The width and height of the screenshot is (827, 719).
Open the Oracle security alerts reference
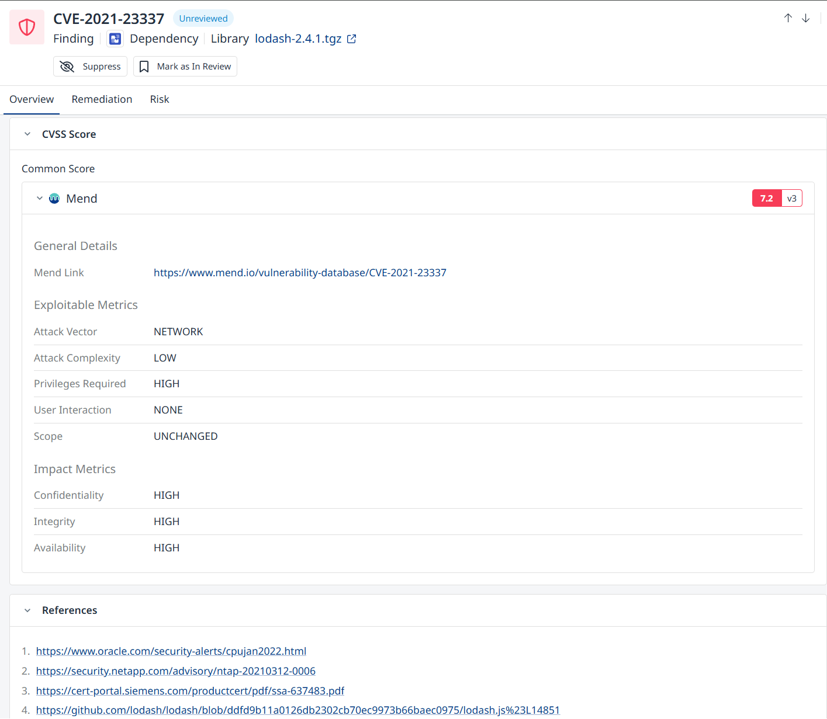pyautogui.click(x=171, y=651)
